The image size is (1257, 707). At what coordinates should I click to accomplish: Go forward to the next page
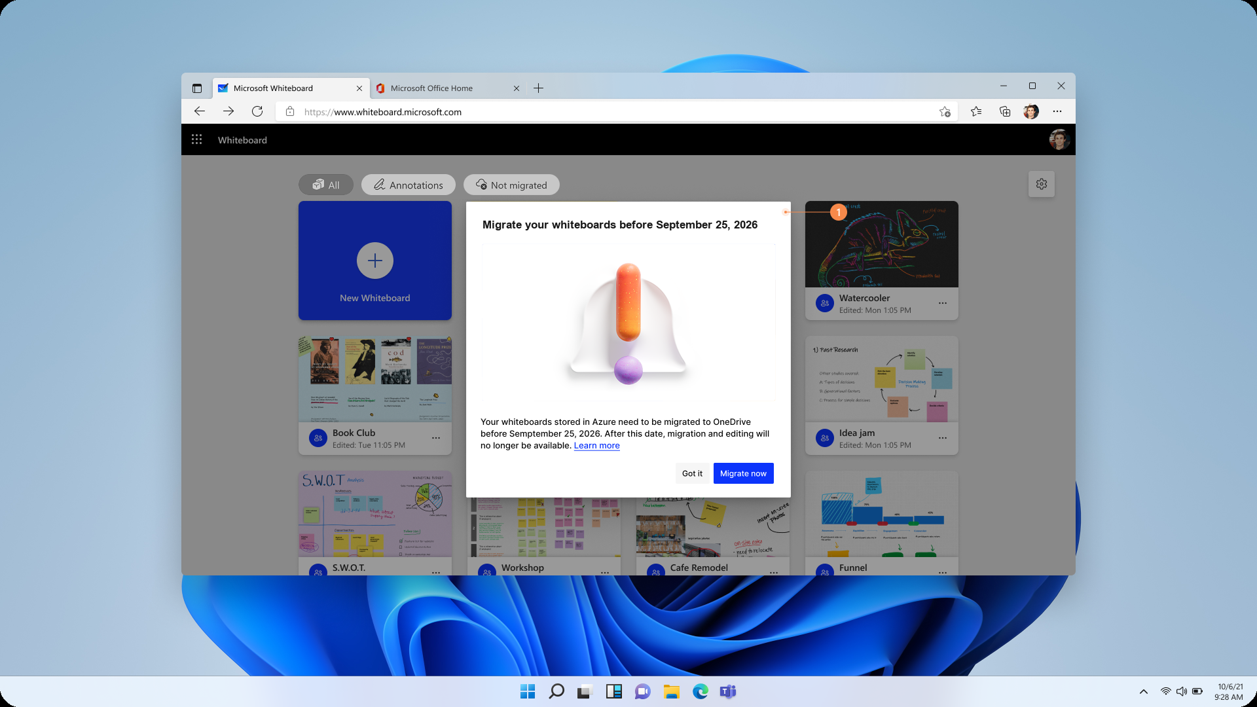click(228, 111)
